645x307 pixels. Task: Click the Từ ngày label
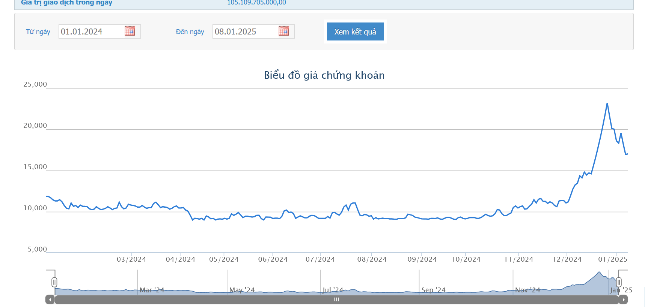[38, 32]
